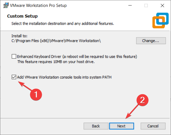Click the red annotation circle numbered 2
Image resolution: width=171 pixels, height=135 pixels.
point(142,100)
